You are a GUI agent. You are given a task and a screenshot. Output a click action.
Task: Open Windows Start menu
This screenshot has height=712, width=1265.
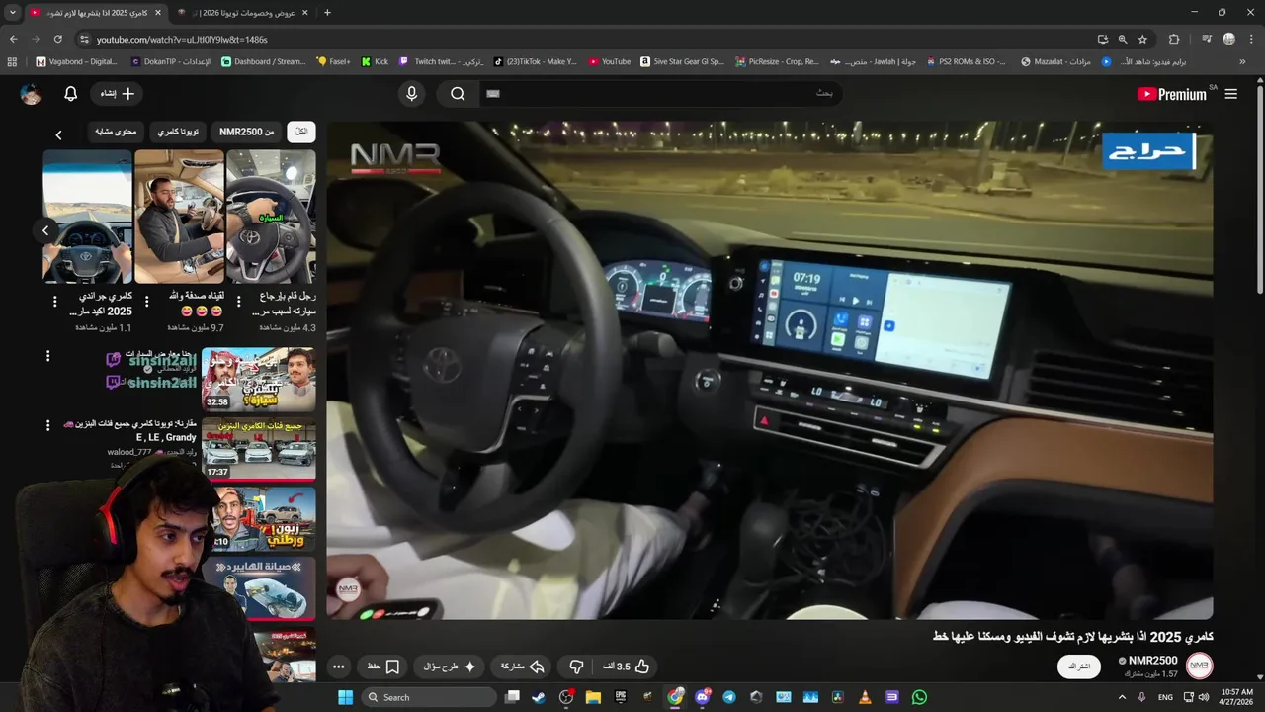345,697
